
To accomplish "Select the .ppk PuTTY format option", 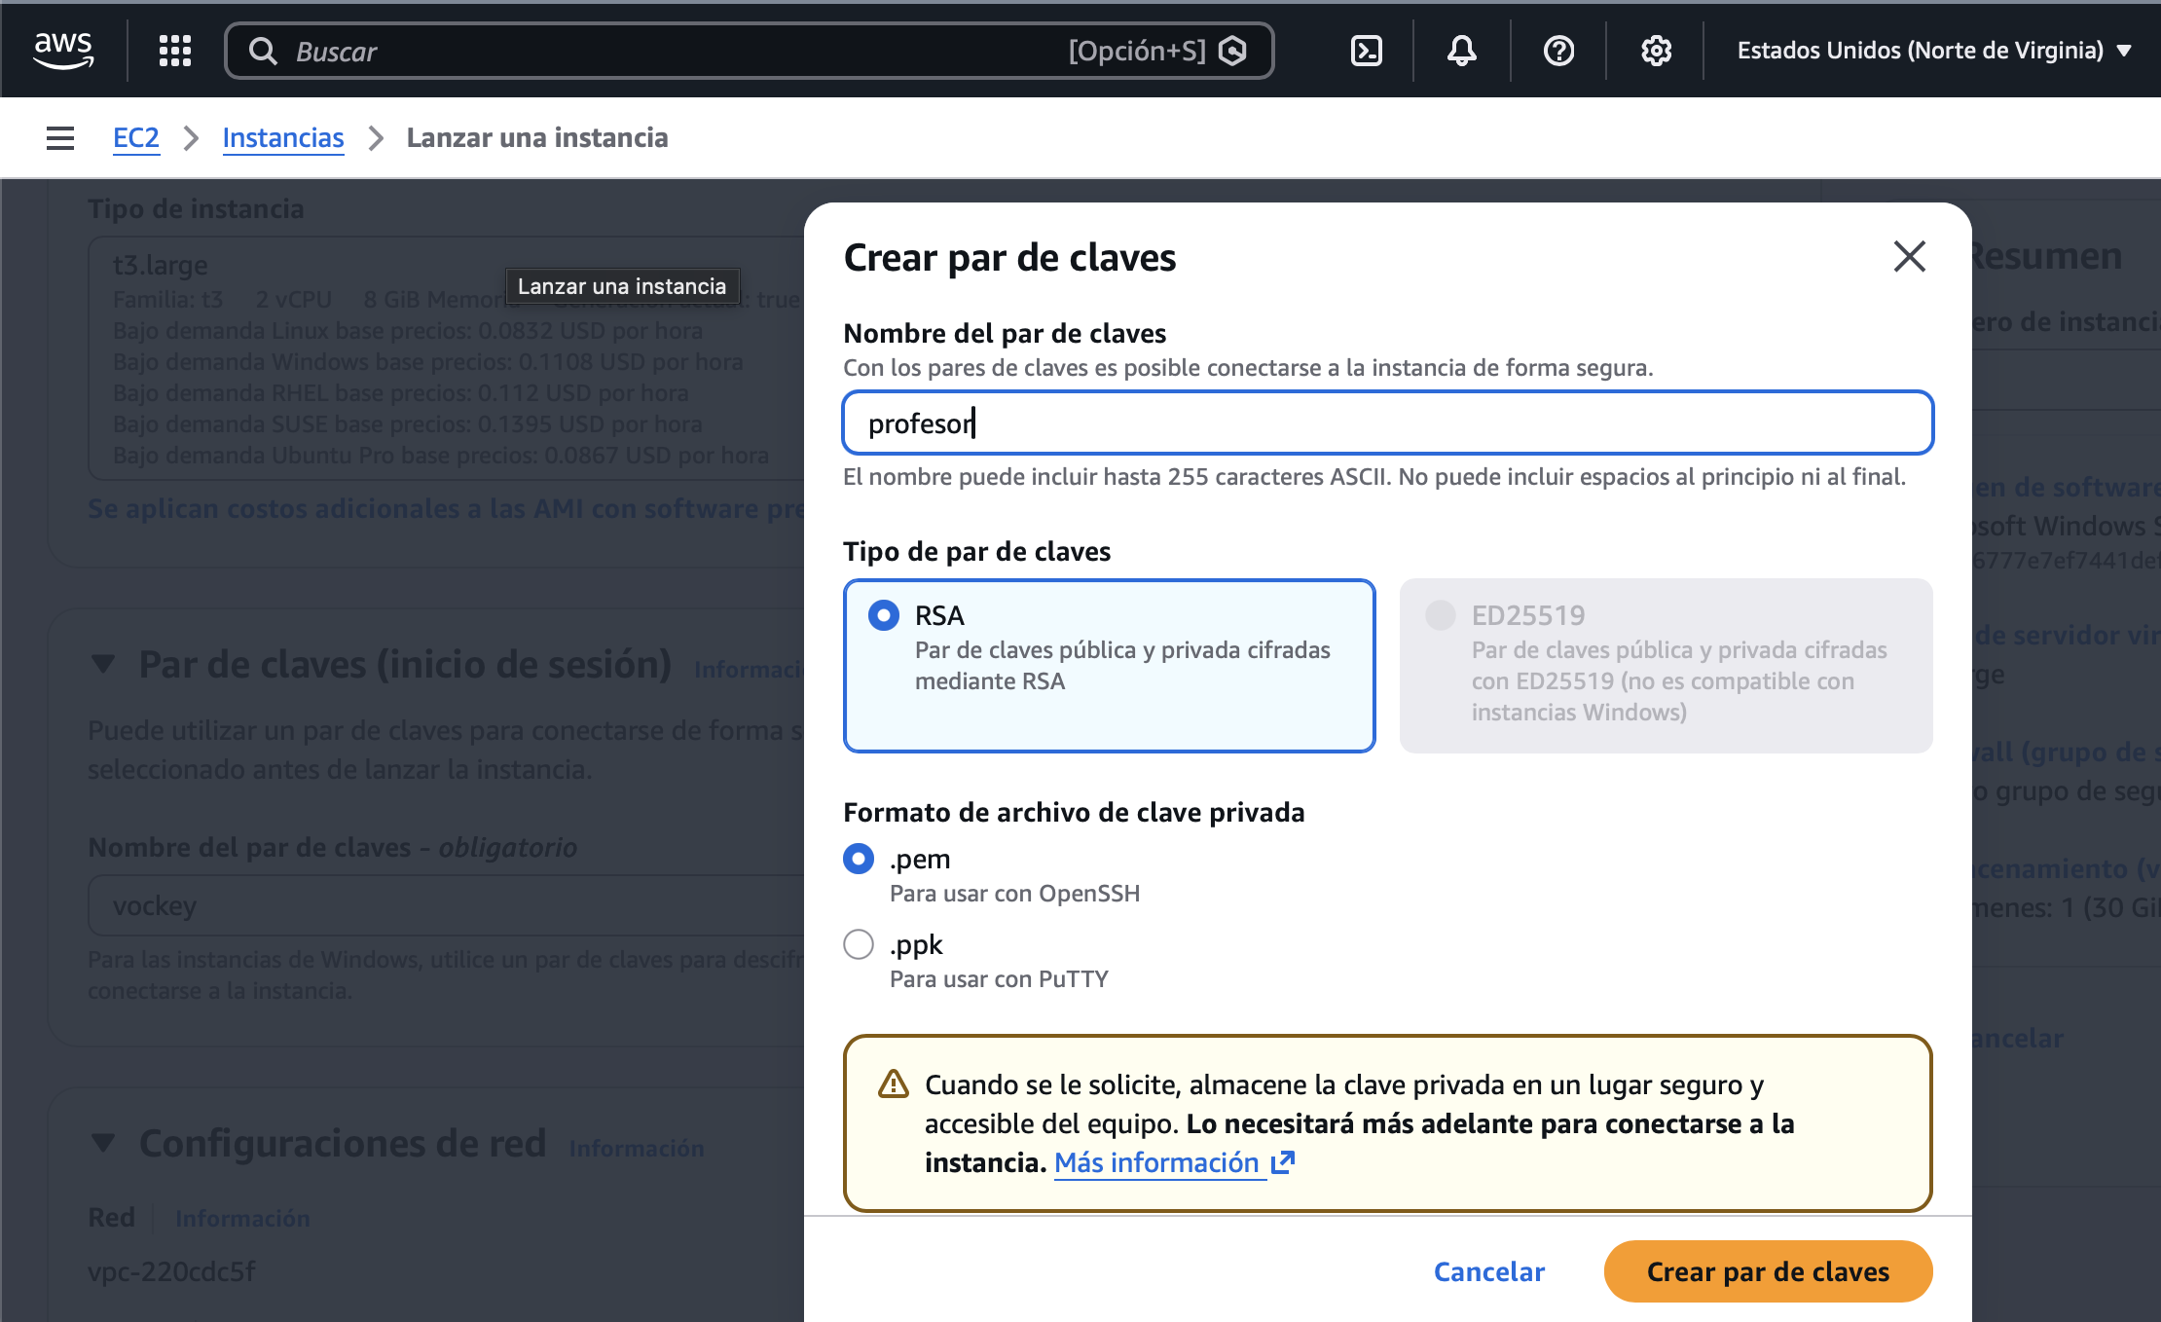I will 859,944.
